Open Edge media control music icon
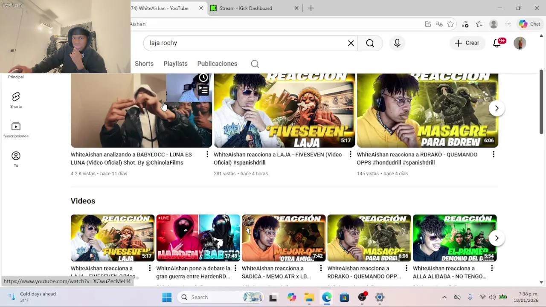Screen dimensions: 546x307 pyautogui.click(x=465, y=24)
